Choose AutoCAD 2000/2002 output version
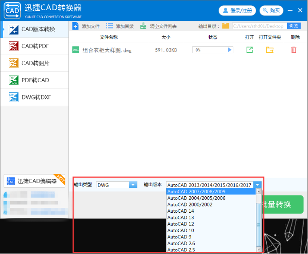 coord(190,205)
